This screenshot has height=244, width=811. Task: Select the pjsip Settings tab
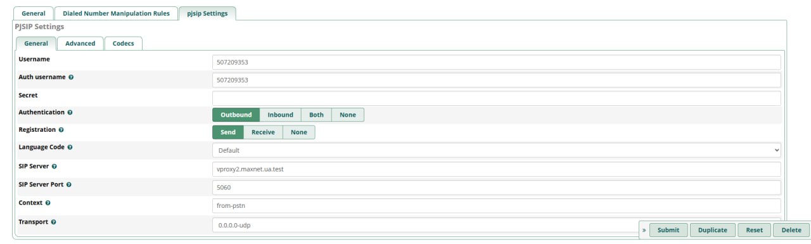pyautogui.click(x=207, y=13)
